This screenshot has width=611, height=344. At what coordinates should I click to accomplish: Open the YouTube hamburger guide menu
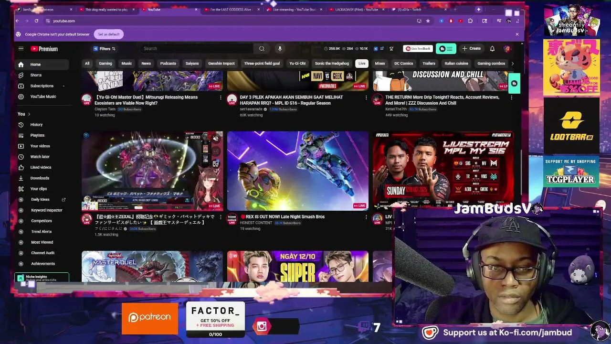coord(21,49)
